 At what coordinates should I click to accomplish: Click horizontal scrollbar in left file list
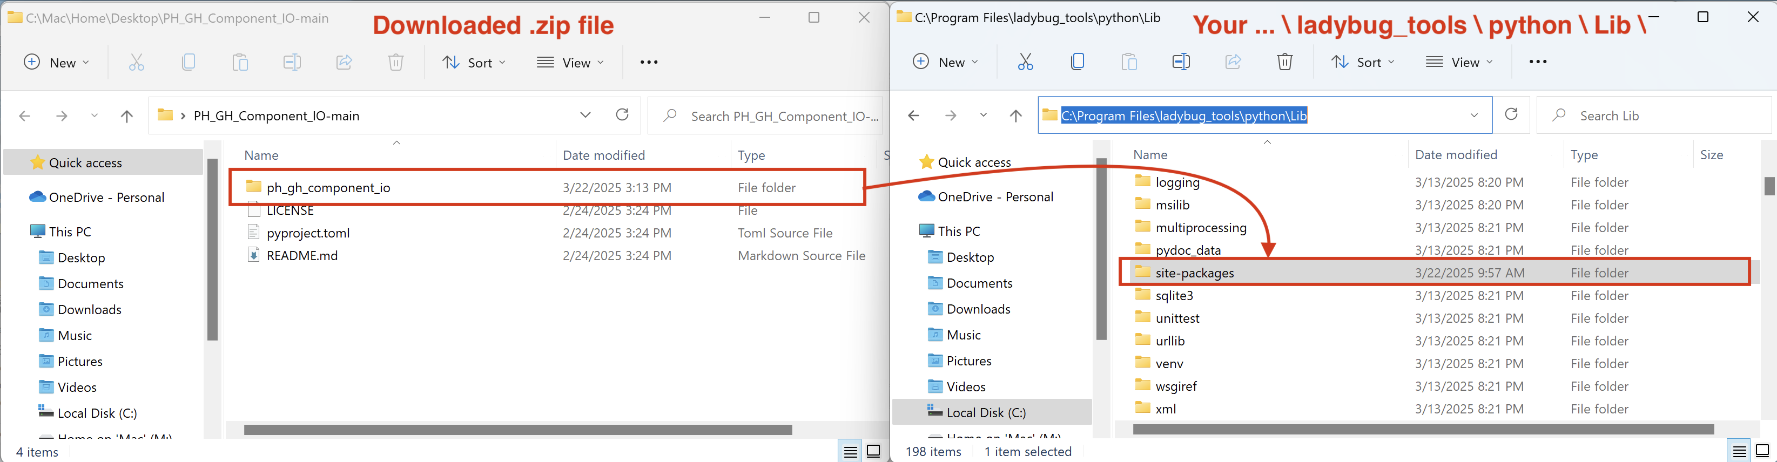click(x=517, y=430)
